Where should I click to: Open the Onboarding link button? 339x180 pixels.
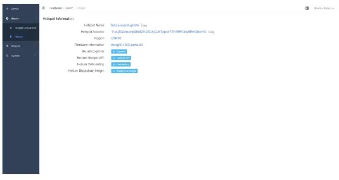(121, 64)
